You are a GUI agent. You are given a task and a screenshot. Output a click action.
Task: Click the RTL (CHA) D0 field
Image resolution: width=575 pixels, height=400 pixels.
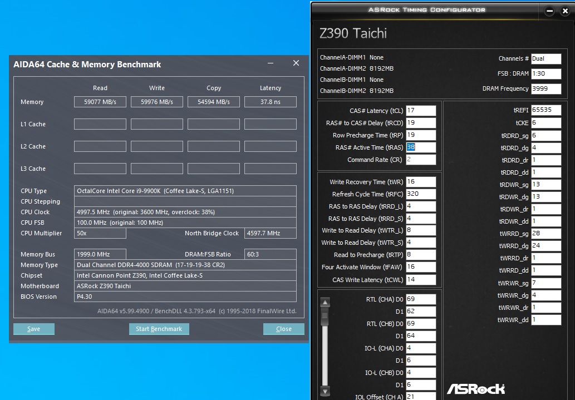[421, 299]
